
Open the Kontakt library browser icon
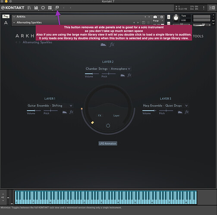pos(29,8)
